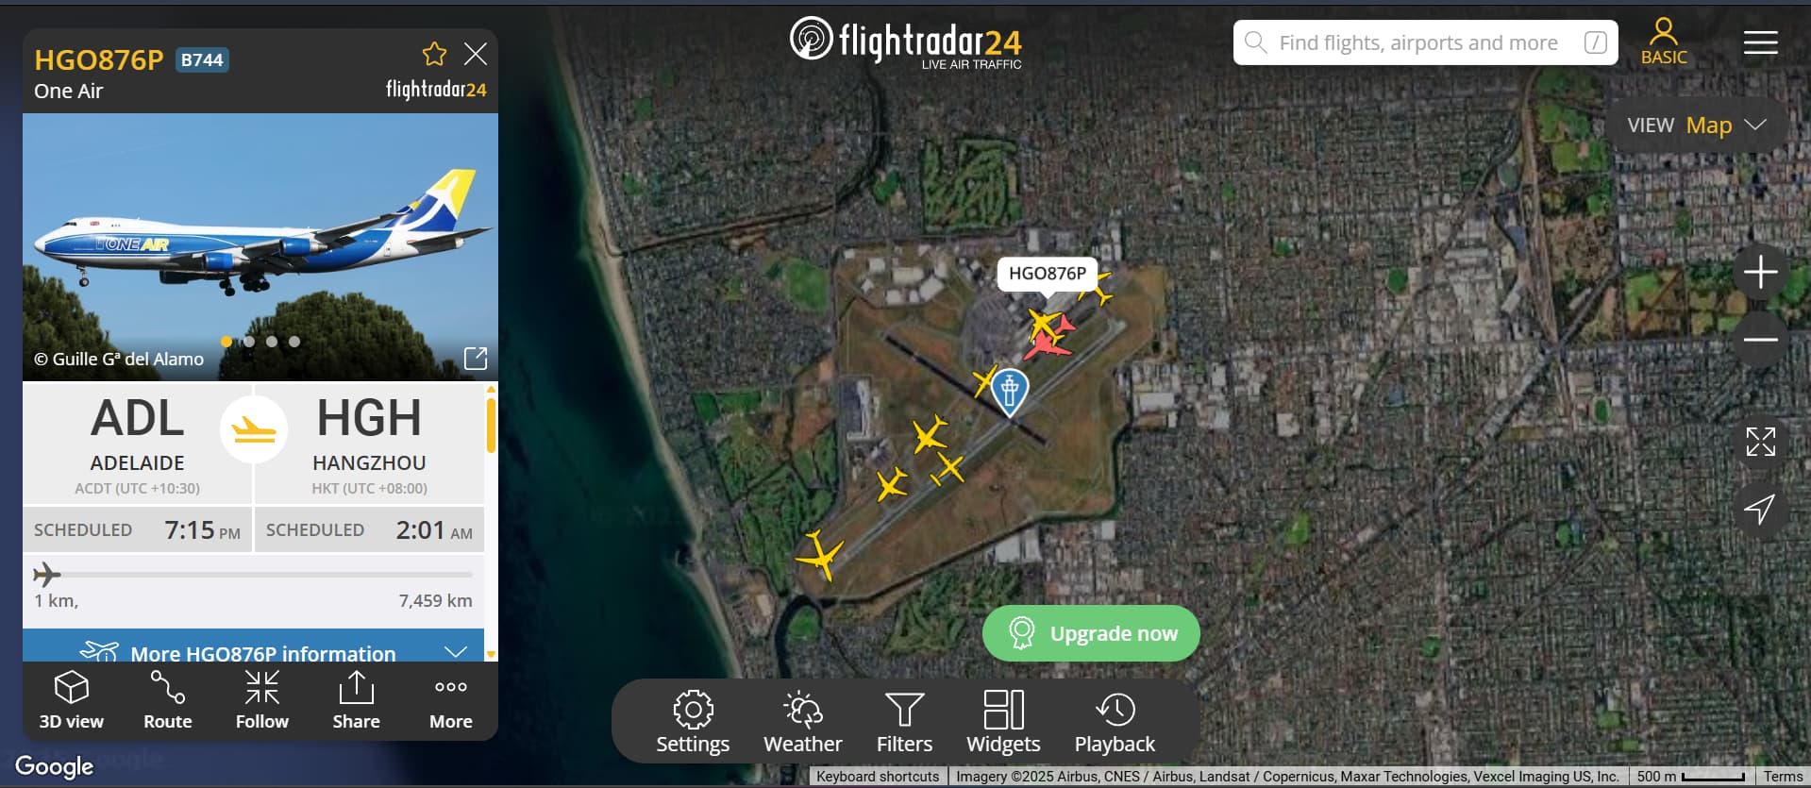The width and height of the screenshot is (1811, 788).
Task: Click the flight progress bar airplane marker
Action: 47,574
